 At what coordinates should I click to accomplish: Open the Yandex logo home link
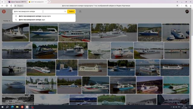4,12
